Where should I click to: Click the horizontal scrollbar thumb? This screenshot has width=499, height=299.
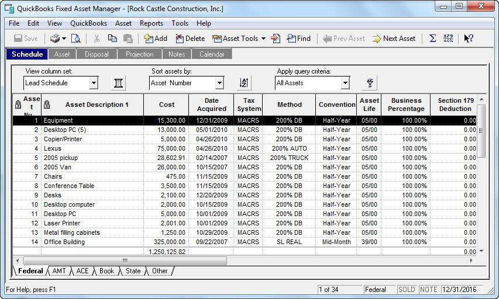pyautogui.click(x=125, y=260)
